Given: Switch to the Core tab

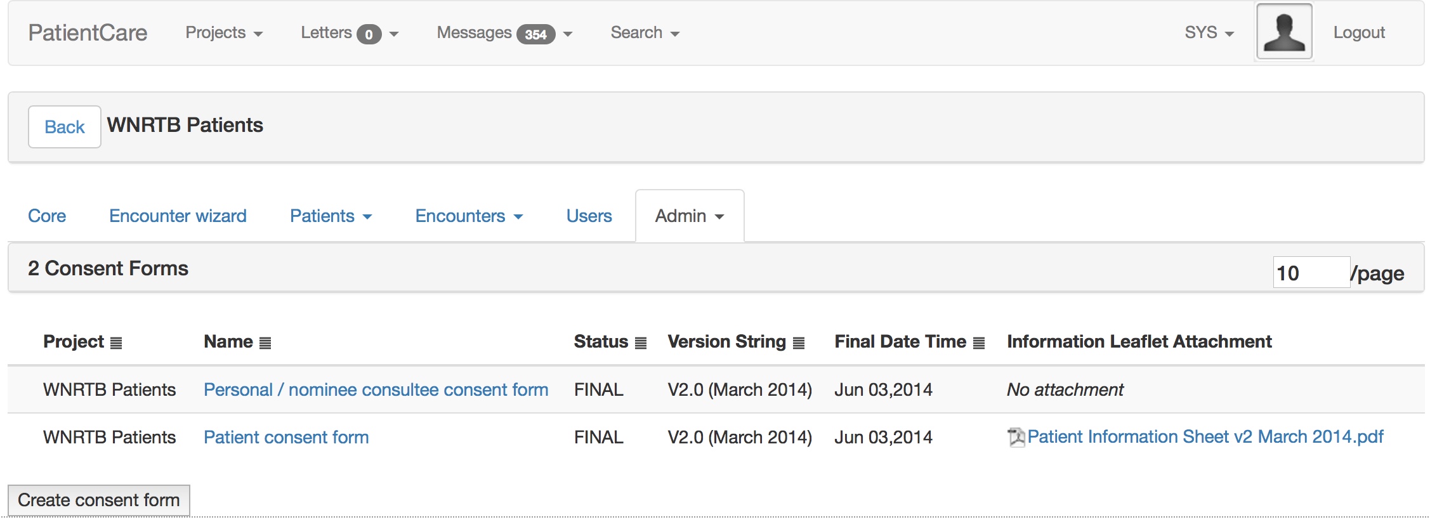Looking at the screenshot, I should 47,216.
